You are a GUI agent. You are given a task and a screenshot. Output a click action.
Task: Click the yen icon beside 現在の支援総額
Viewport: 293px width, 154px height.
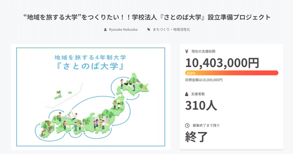[187, 51]
